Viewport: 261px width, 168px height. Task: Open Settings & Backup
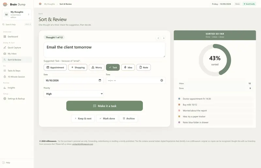click(x=17, y=99)
